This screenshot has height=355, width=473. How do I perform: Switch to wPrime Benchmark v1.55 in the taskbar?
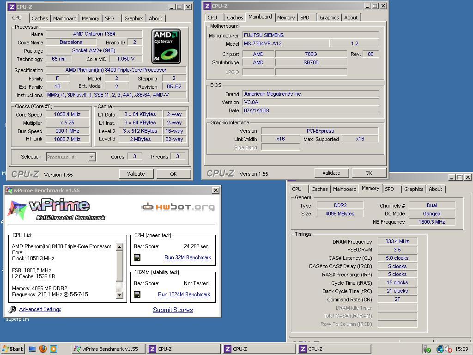coord(109,349)
